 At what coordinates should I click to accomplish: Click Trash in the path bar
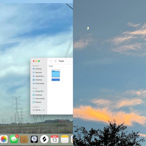[x=51, y=66]
